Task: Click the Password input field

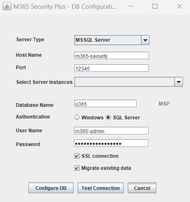Action: (111, 143)
